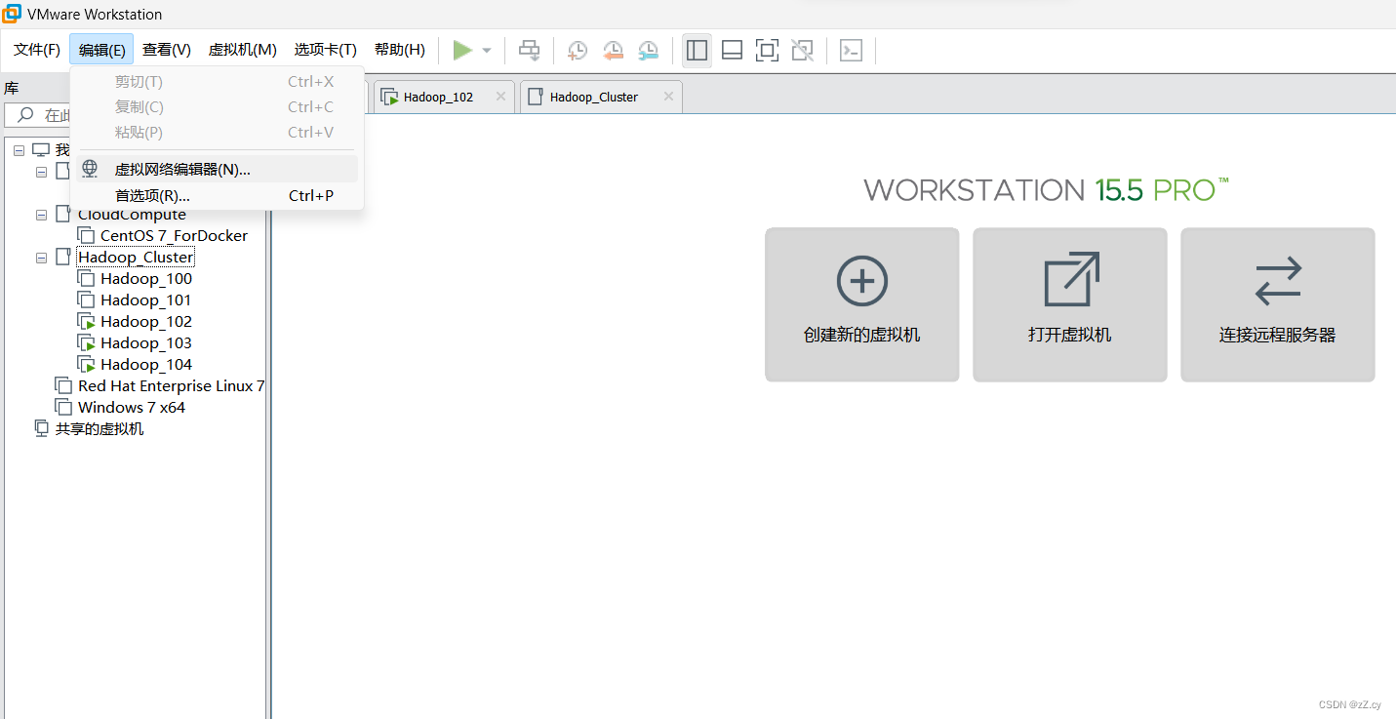Screen dimensions: 1396x719
Task: Collapse the CloudCompute folder expander
Action: coord(41,215)
